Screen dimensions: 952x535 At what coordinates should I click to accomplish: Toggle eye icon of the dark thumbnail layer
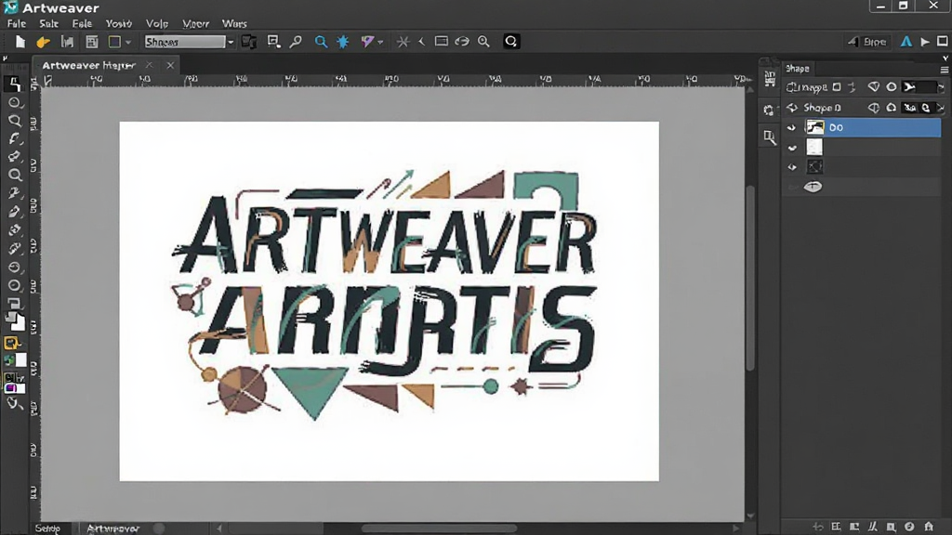(x=792, y=167)
